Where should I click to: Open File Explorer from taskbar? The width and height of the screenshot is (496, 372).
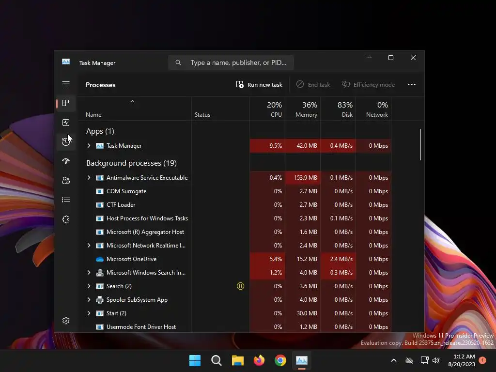(x=237, y=360)
